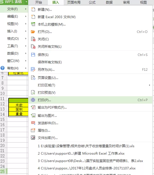Viewport: 154px width, 175px height.
Task: Choose 页面设置(U)... menu entry
Action: [x=91, y=78]
